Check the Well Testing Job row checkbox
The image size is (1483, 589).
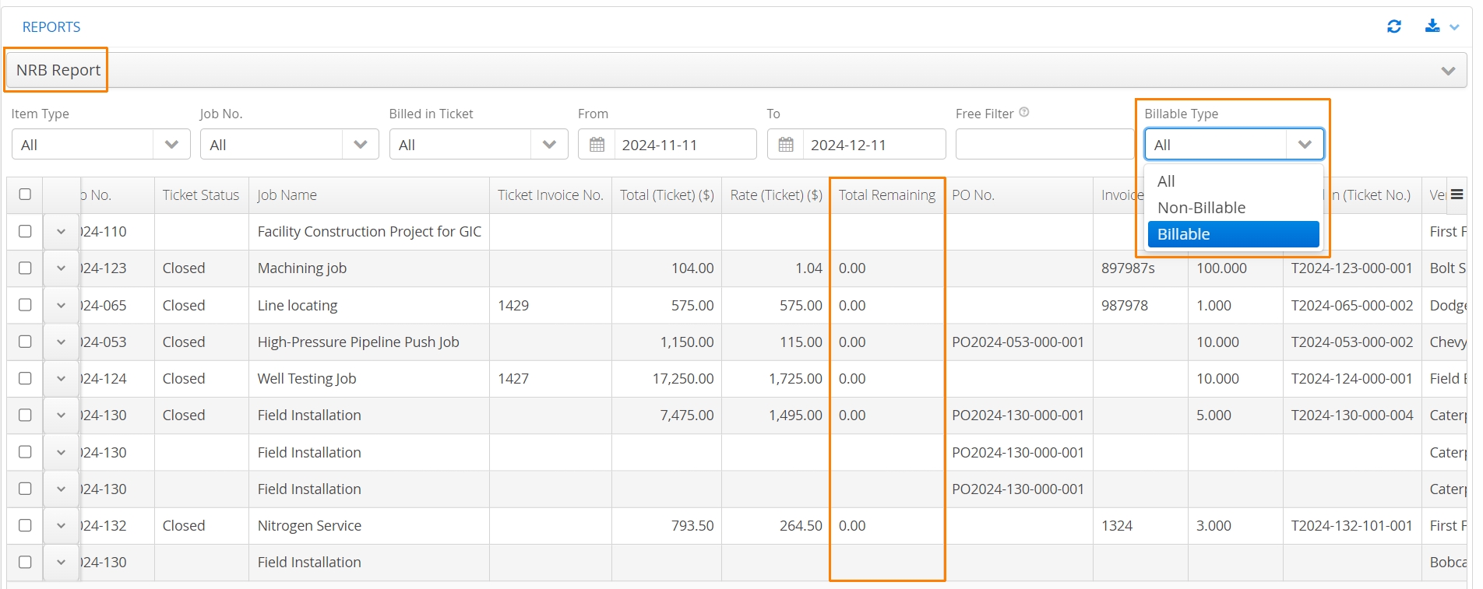pos(25,378)
